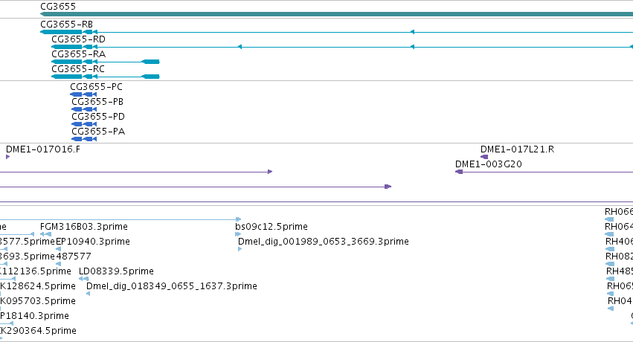Click the blue CDS glyph under CG3655-PB
Screen dimensions: 633x342
pyautogui.click(x=84, y=109)
